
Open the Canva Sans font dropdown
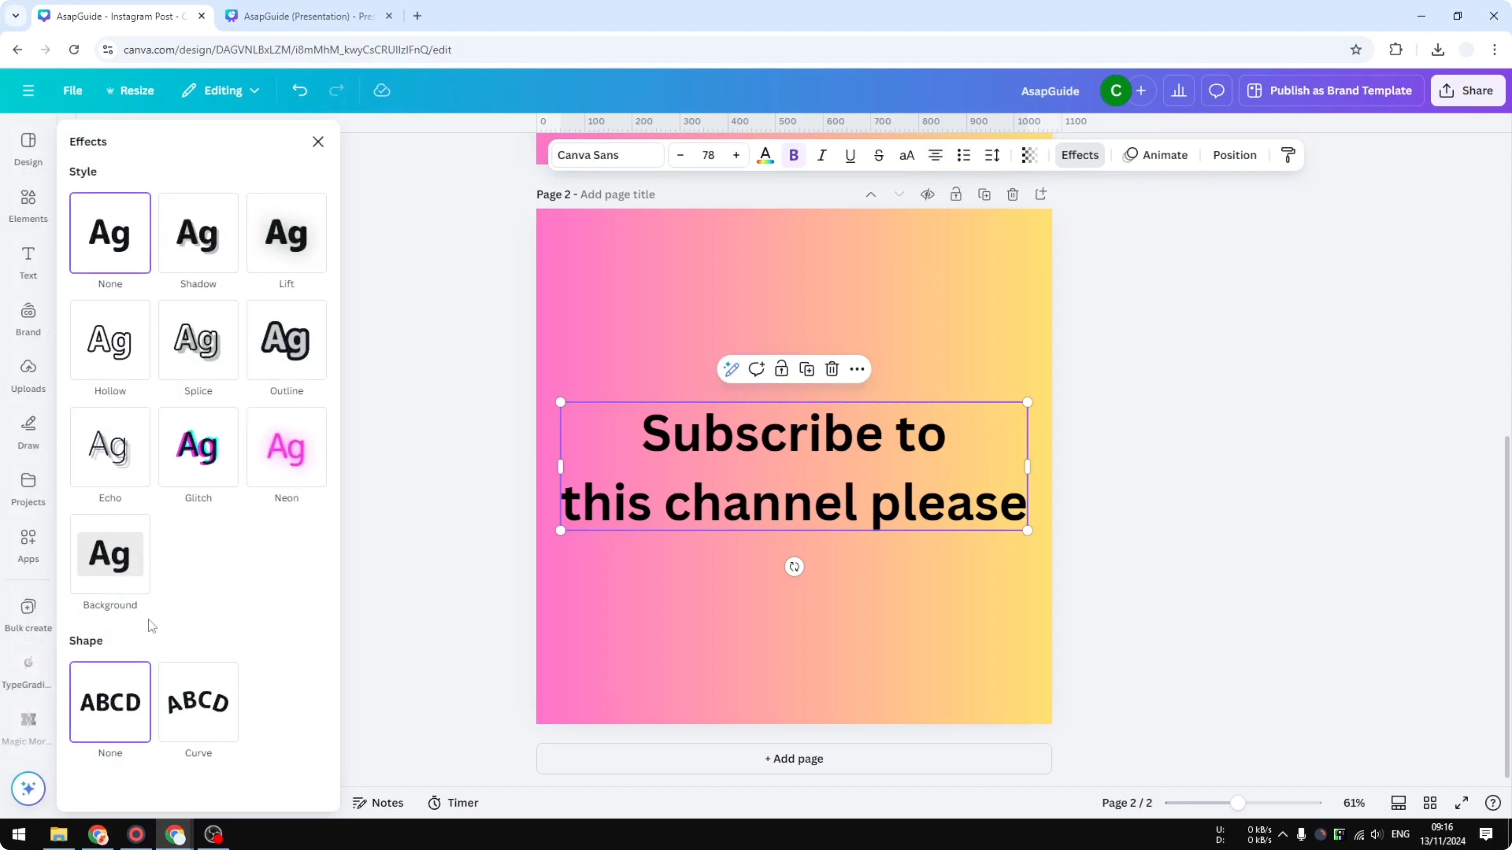tap(607, 155)
